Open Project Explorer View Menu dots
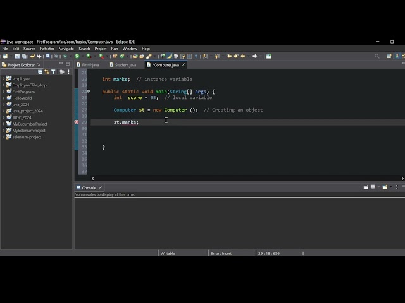This screenshot has width=405, height=303. pyautogui.click(x=68, y=72)
